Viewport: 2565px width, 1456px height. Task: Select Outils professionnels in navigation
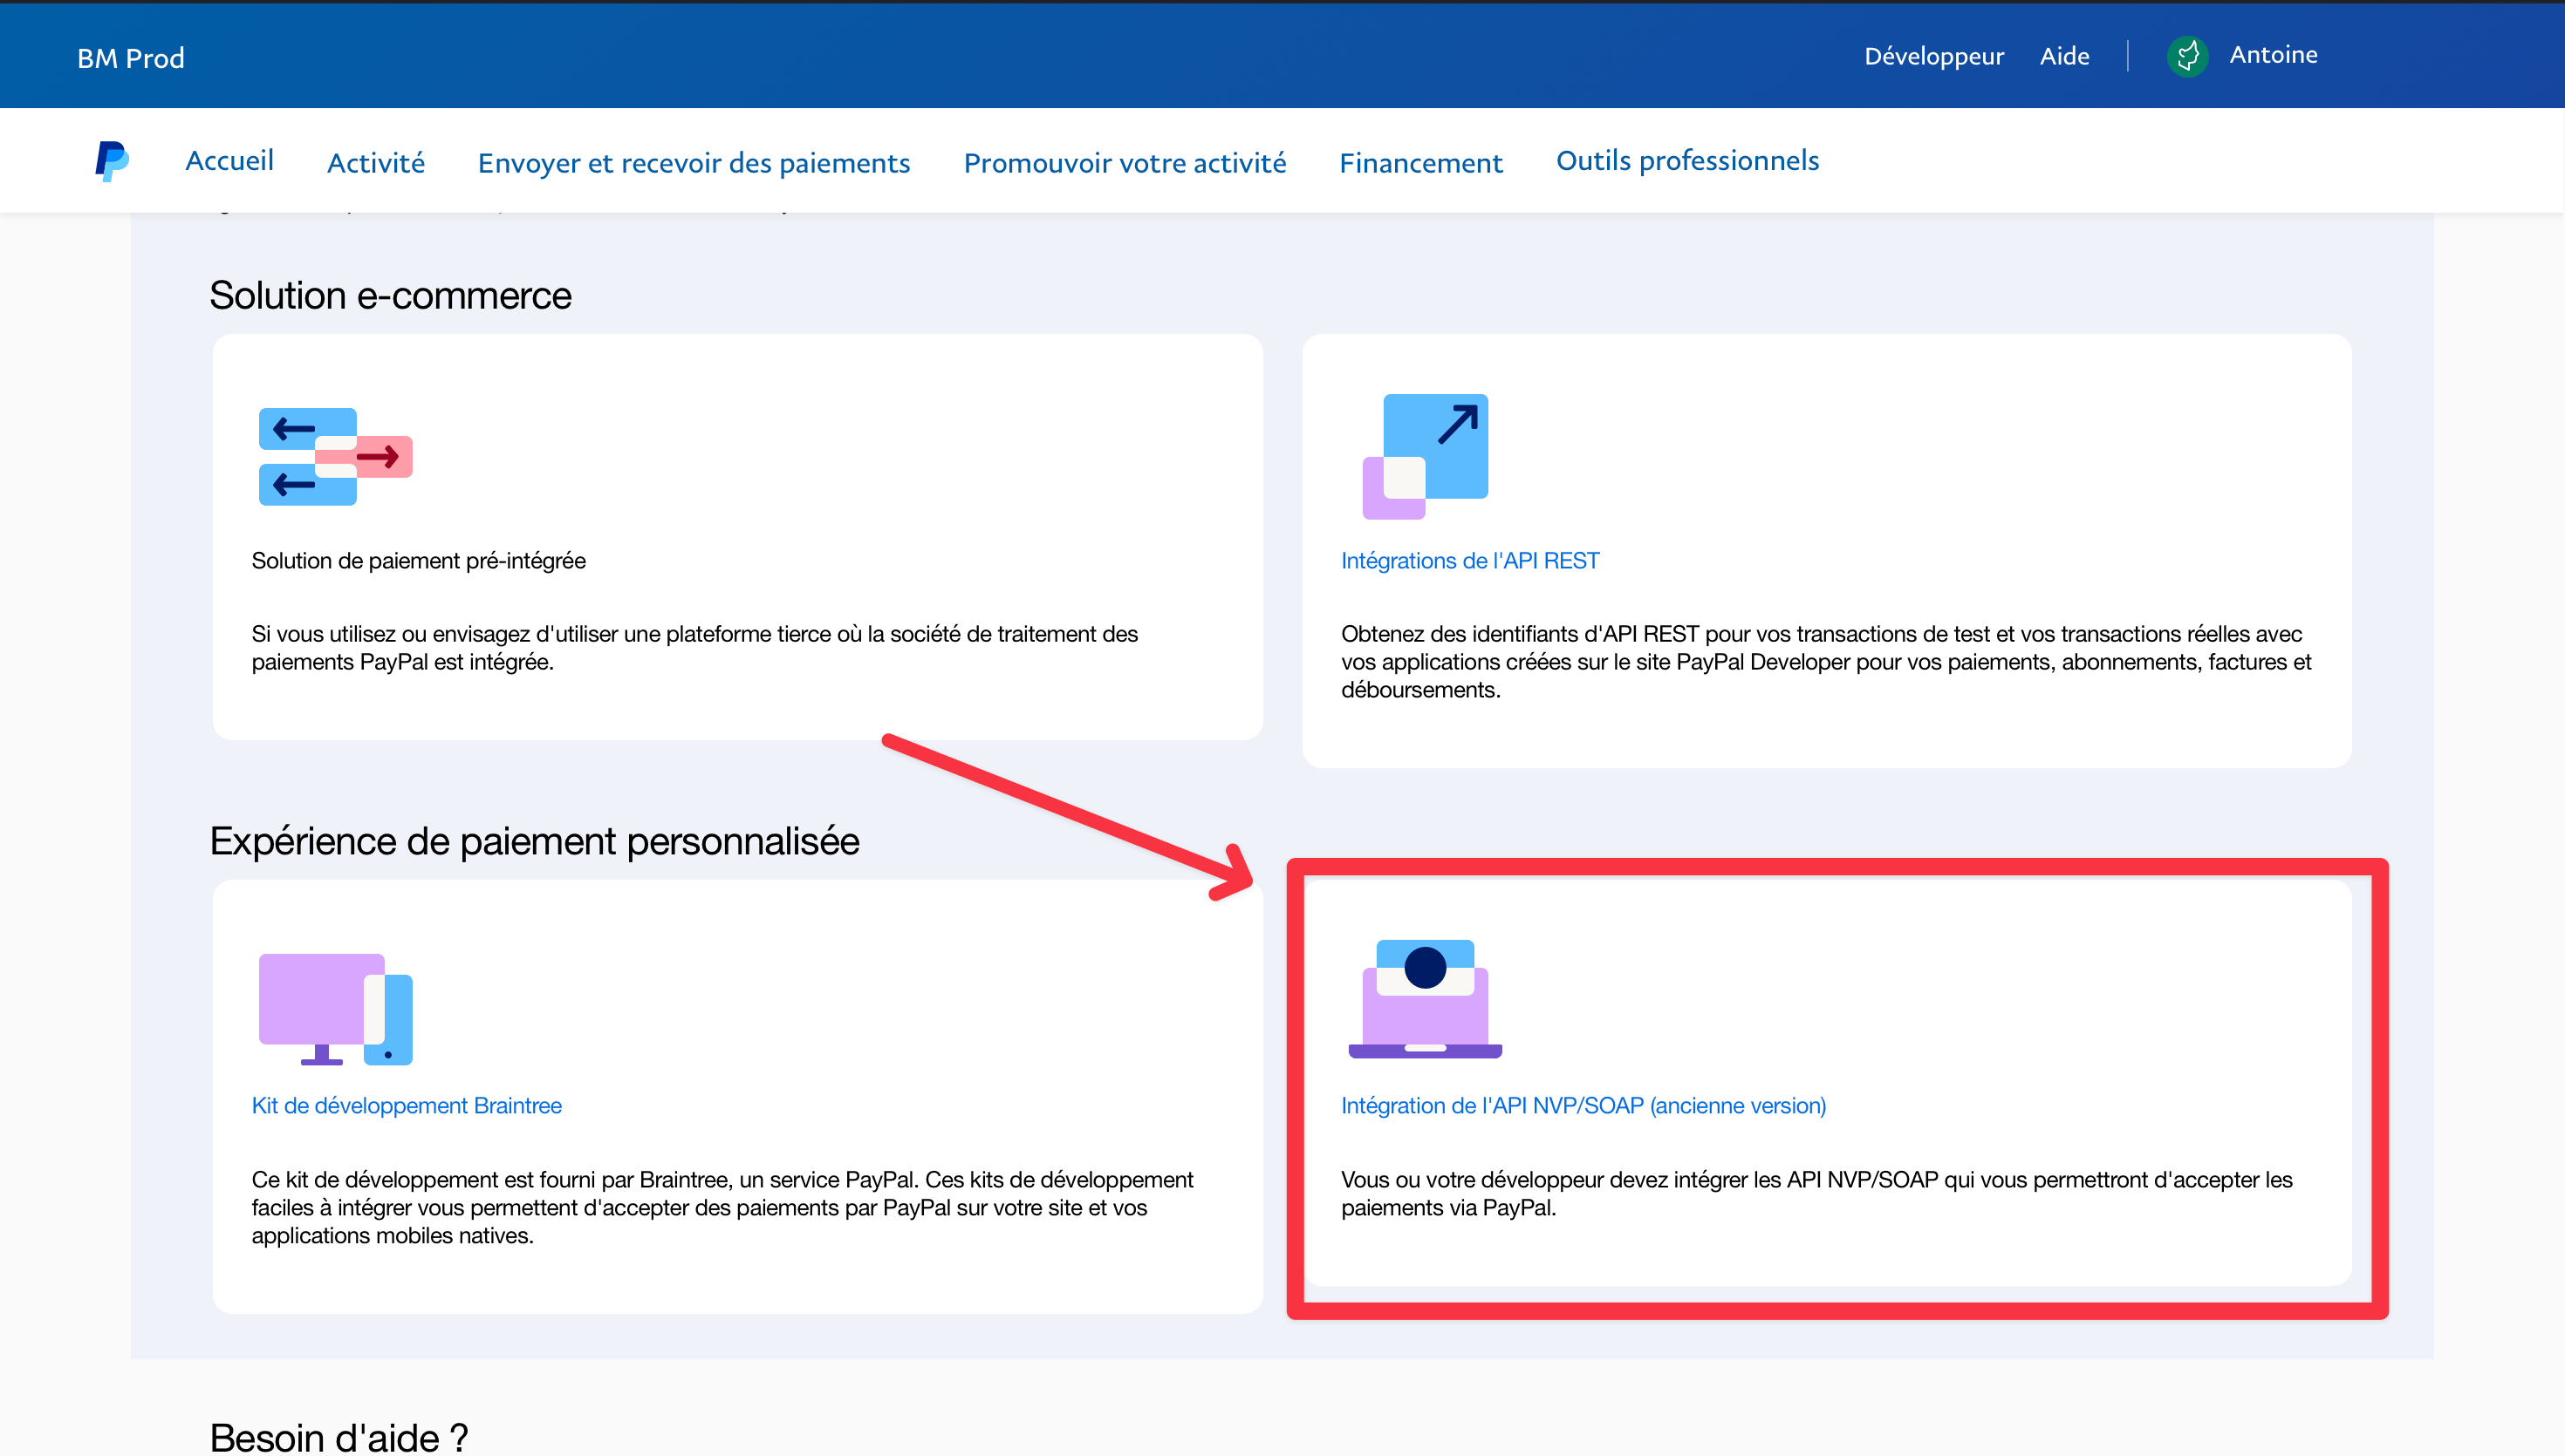coord(1686,161)
